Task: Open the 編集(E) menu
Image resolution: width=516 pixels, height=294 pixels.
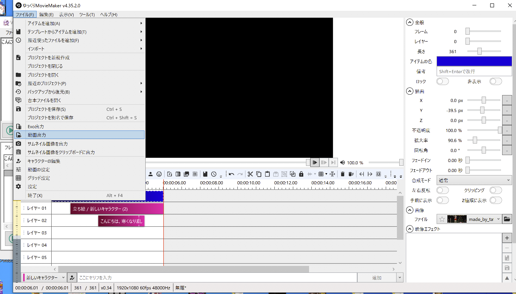Action: tap(46, 15)
